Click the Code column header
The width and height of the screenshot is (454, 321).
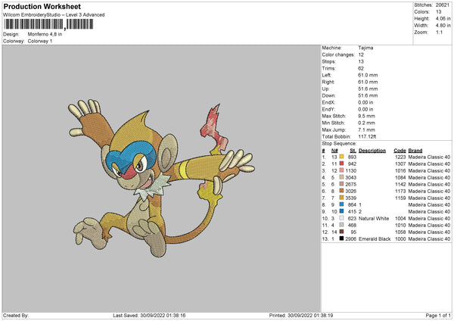click(400, 150)
